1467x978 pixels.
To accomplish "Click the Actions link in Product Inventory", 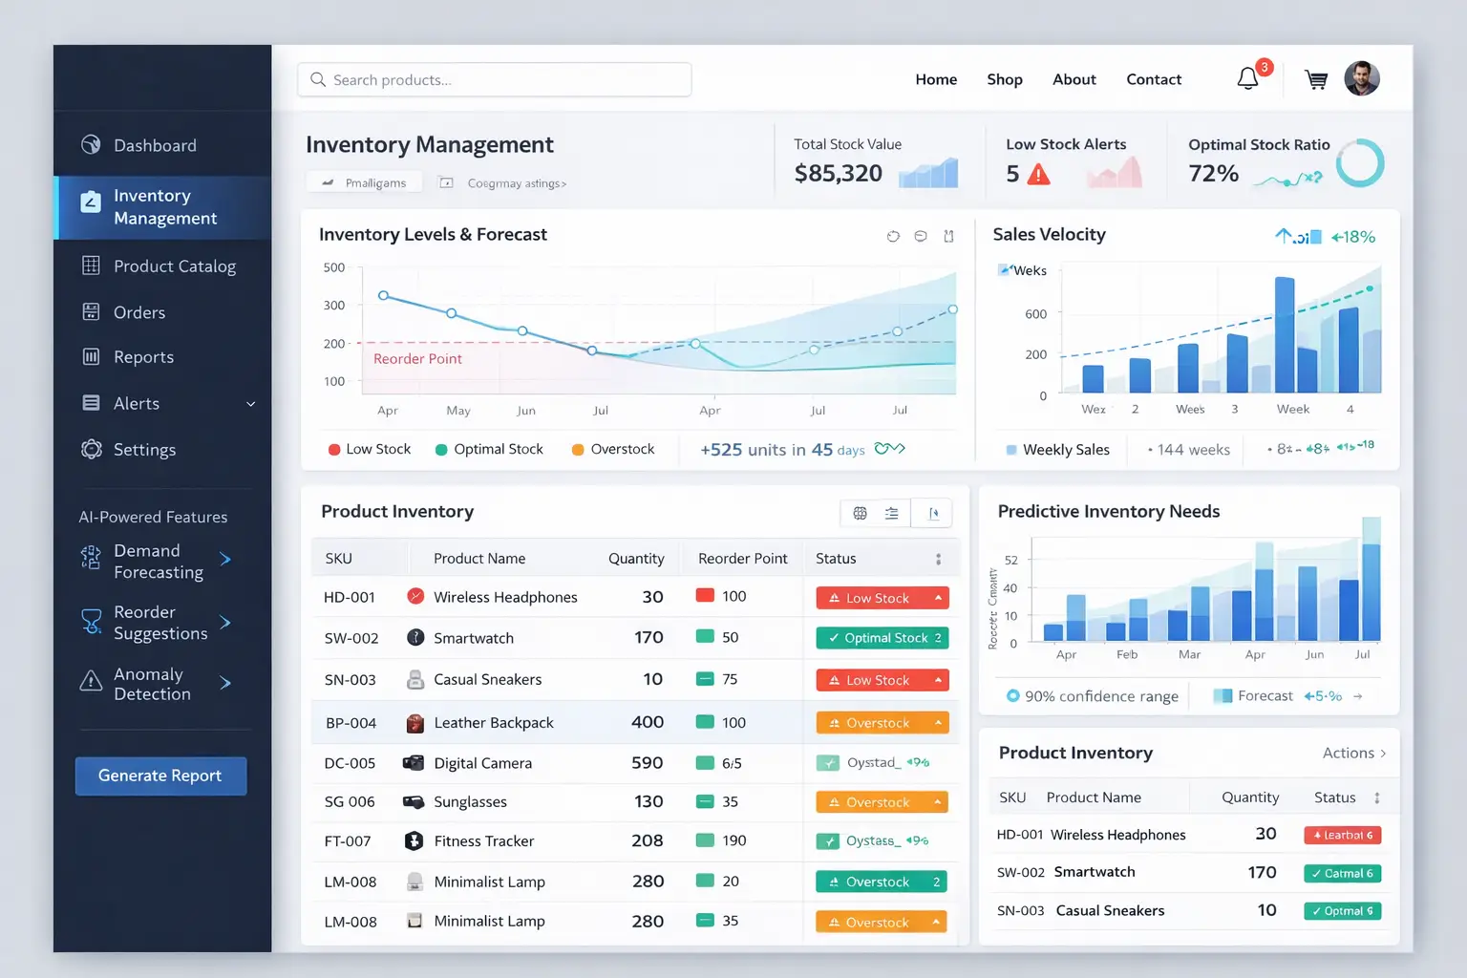I will tap(1353, 754).
